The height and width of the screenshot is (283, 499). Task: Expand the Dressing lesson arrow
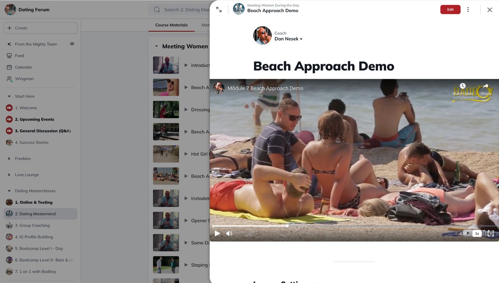186,110
